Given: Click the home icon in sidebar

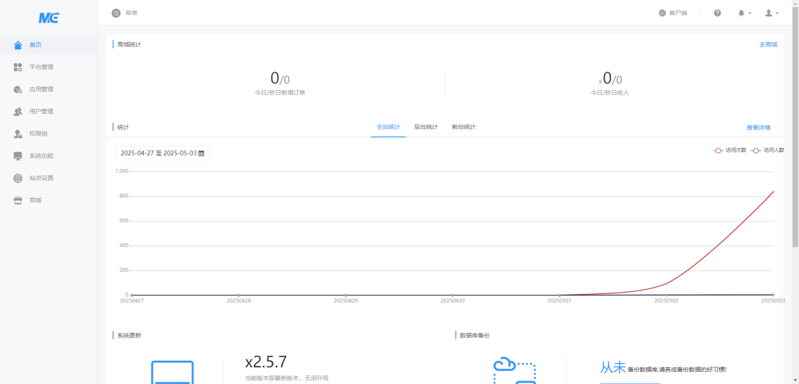Looking at the screenshot, I should pos(18,45).
